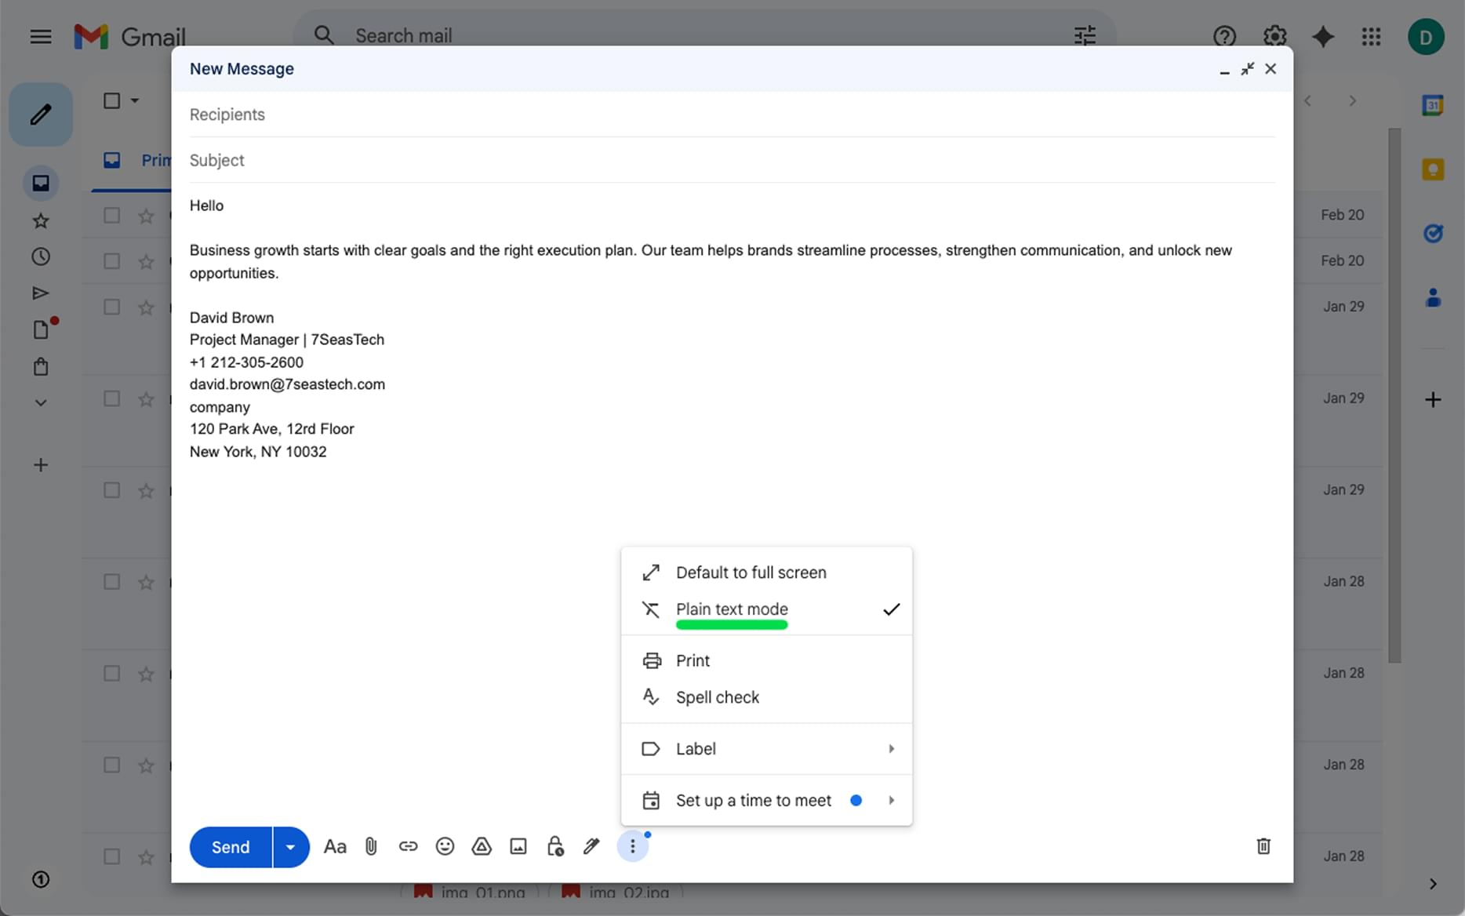Open the Gmail main menu hamburger icon

click(x=41, y=36)
